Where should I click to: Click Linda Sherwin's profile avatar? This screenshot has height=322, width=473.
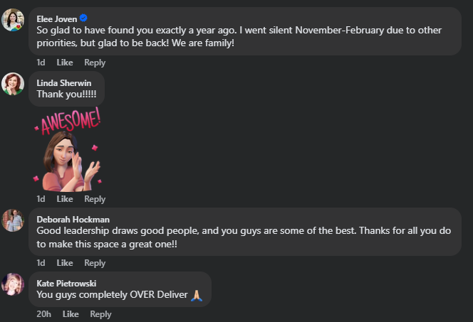(14, 83)
